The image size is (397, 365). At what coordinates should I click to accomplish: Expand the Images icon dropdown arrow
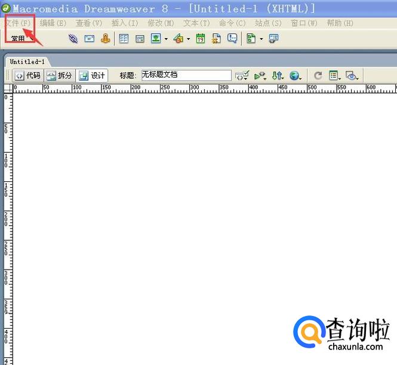166,39
